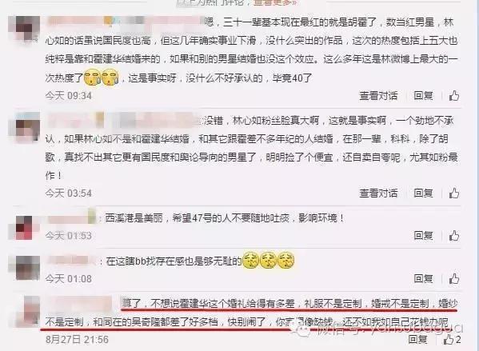Open avatar of 01:53 commenter
The width and height of the screenshot is (479, 351).
(24, 227)
